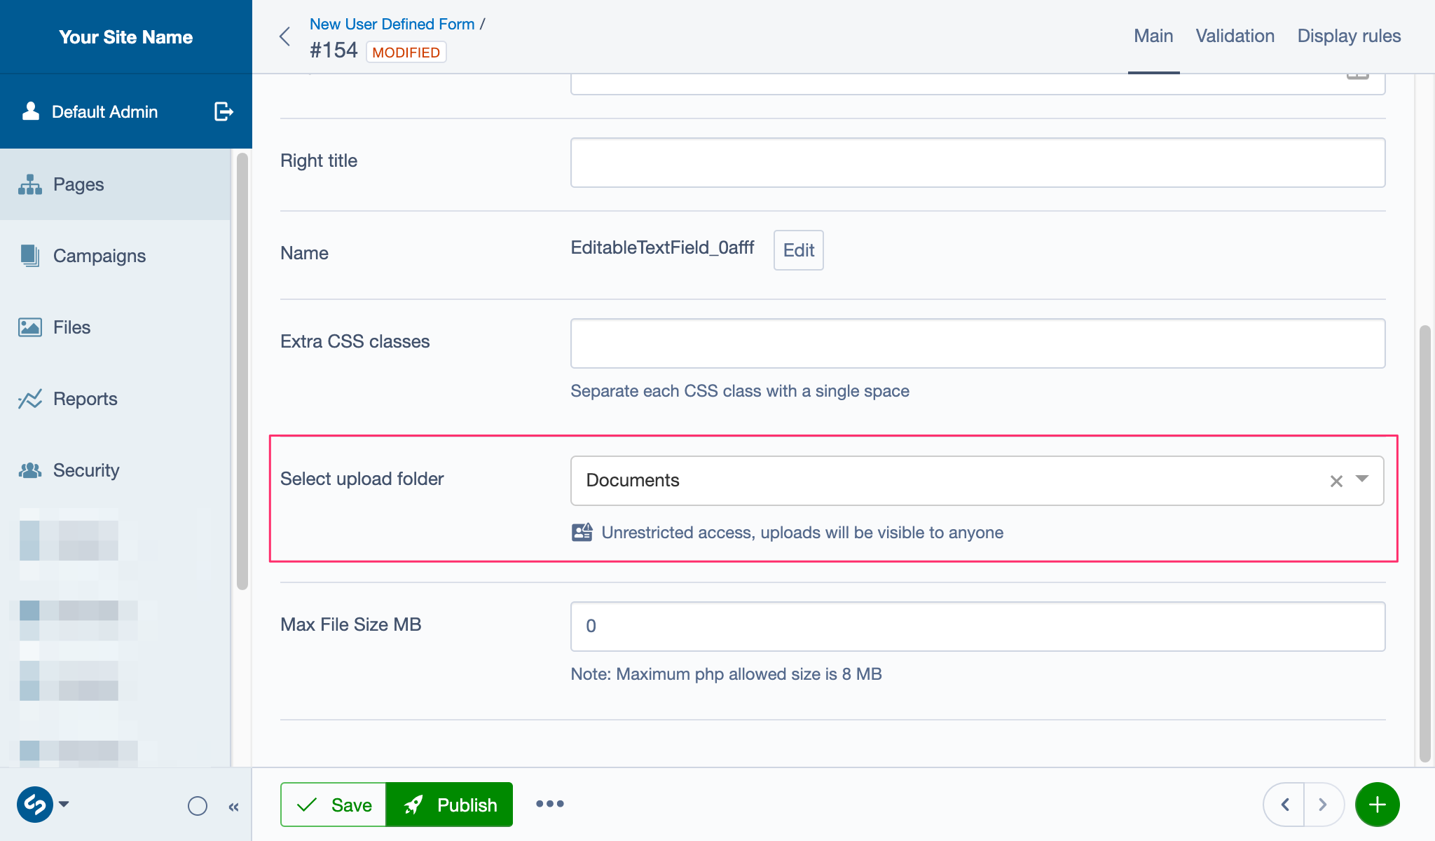The height and width of the screenshot is (841, 1435).
Task: Publish the form changes
Action: tap(450, 804)
